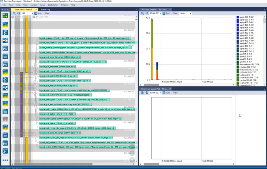Open the Actor list sidebar icon
This screenshot has width=267, height=169.
[x=5, y=135]
